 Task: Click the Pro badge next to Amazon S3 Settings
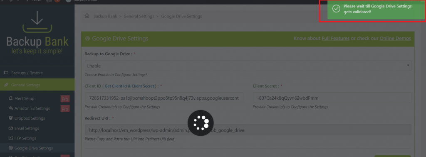(65, 109)
